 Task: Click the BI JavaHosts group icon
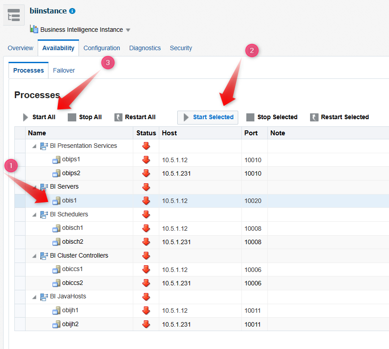click(44, 297)
